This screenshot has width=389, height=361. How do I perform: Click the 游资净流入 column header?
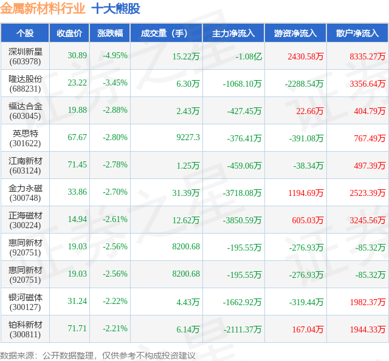click(295, 33)
